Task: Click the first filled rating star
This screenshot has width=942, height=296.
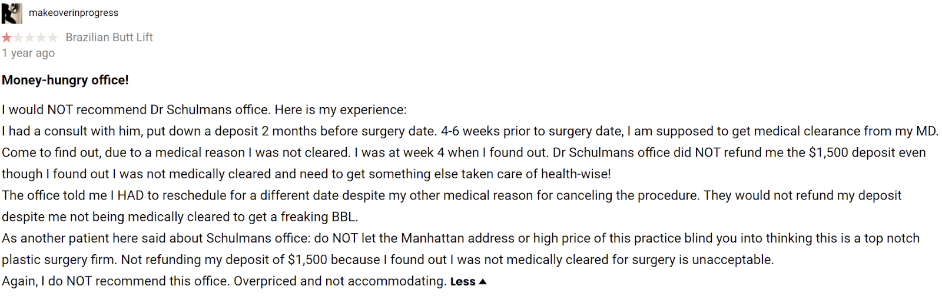Action: pos(7,38)
